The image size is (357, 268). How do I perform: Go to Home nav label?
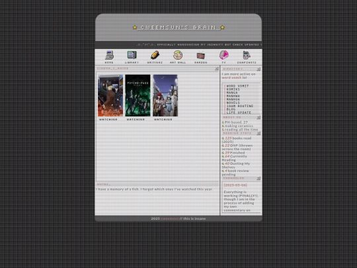coord(109,62)
